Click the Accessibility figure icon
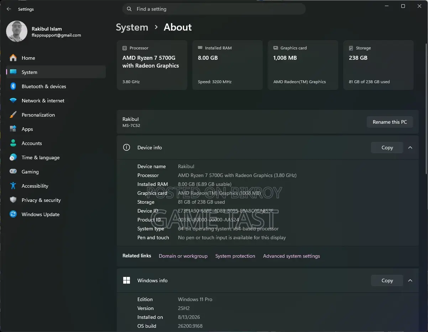 [13, 186]
